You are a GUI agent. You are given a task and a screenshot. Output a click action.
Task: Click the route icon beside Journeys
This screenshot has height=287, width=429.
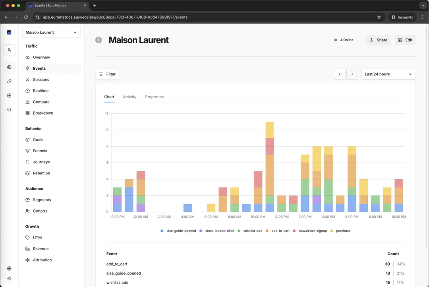click(x=27, y=162)
